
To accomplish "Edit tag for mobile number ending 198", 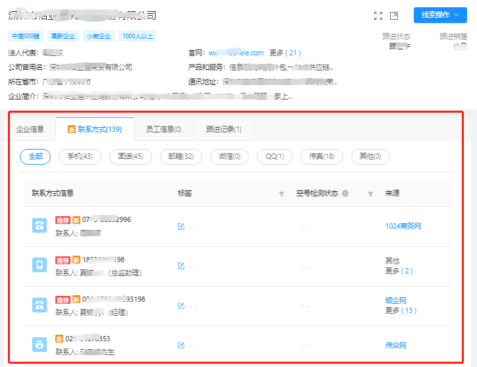I will click(x=181, y=266).
